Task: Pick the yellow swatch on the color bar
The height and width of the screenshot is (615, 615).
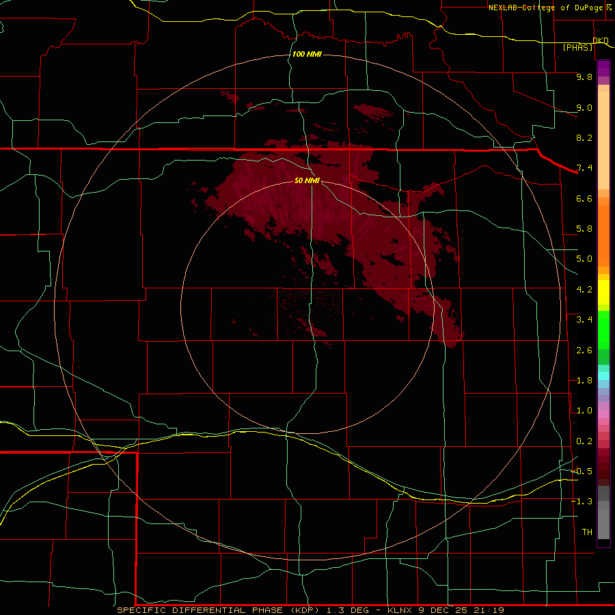Action: click(x=603, y=292)
